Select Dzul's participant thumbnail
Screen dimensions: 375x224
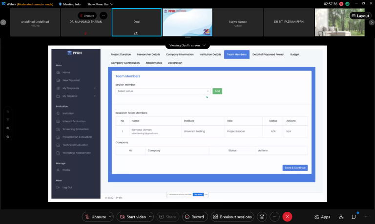tap(136, 22)
